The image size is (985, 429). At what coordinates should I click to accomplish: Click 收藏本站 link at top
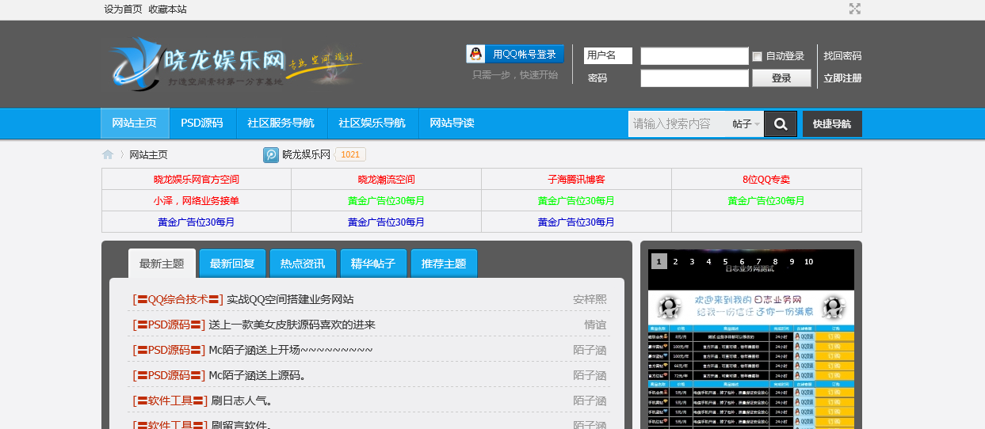[x=167, y=9]
